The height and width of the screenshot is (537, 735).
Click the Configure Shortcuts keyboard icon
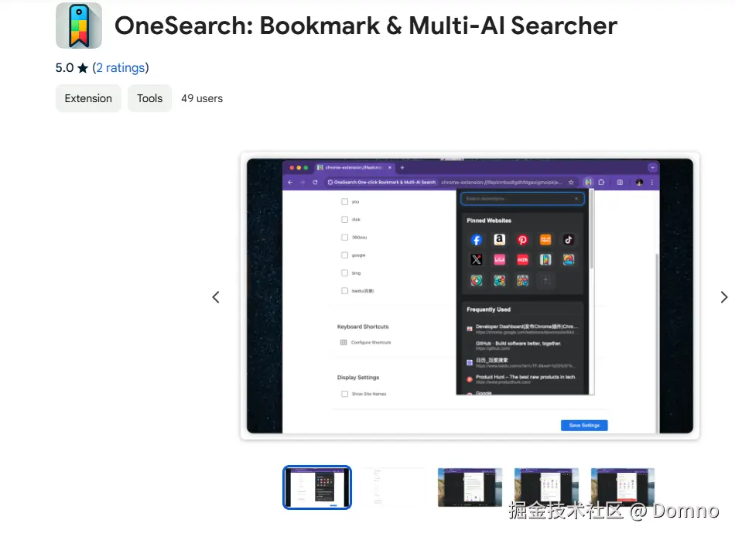[343, 342]
